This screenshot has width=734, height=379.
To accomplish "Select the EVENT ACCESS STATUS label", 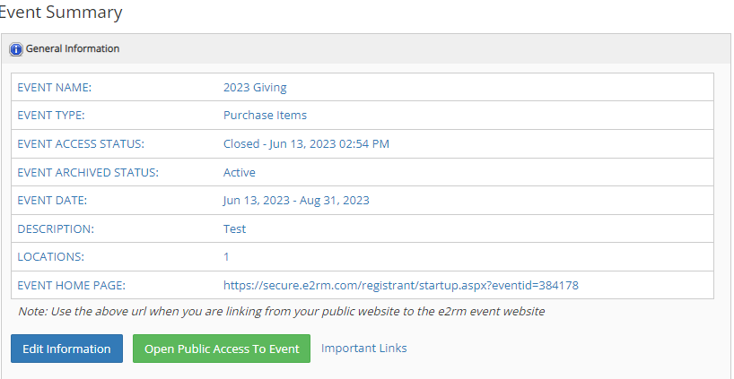I will tap(81, 144).
